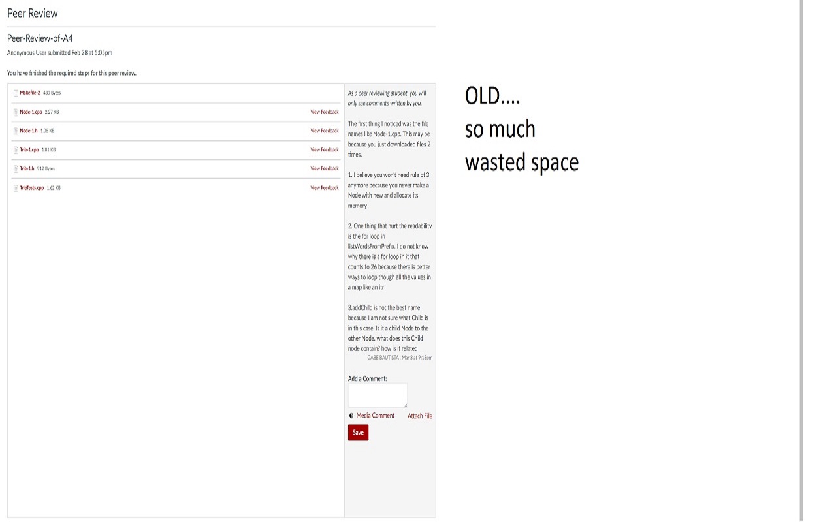View Feedback for TrieTests.cpp
The width and height of the screenshot is (836, 522).
coord(325,188)
